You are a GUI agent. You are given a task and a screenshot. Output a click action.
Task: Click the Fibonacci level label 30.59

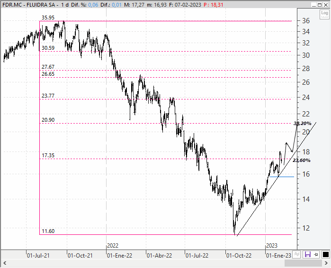coord(48,48)
